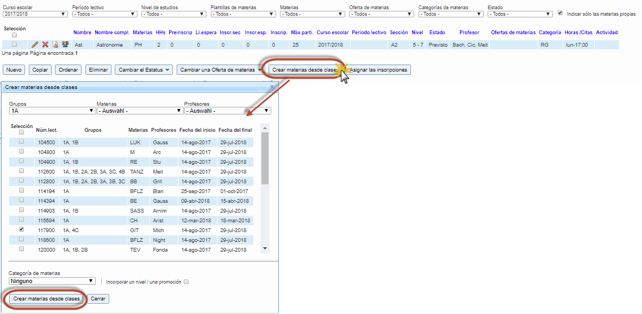642x314 pixels.
Task: Open Curso escolar 2017/2018 dropdown
Action: 35,14
